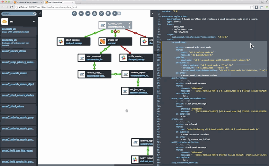269x166 pixels.
Task: Click the aws pack cloud icon
Action: 4,21
